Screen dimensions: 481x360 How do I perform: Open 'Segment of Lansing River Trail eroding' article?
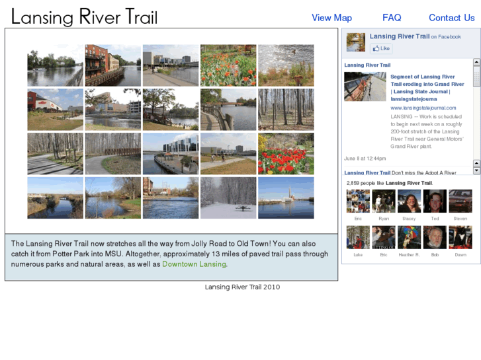tap(427, 88)
